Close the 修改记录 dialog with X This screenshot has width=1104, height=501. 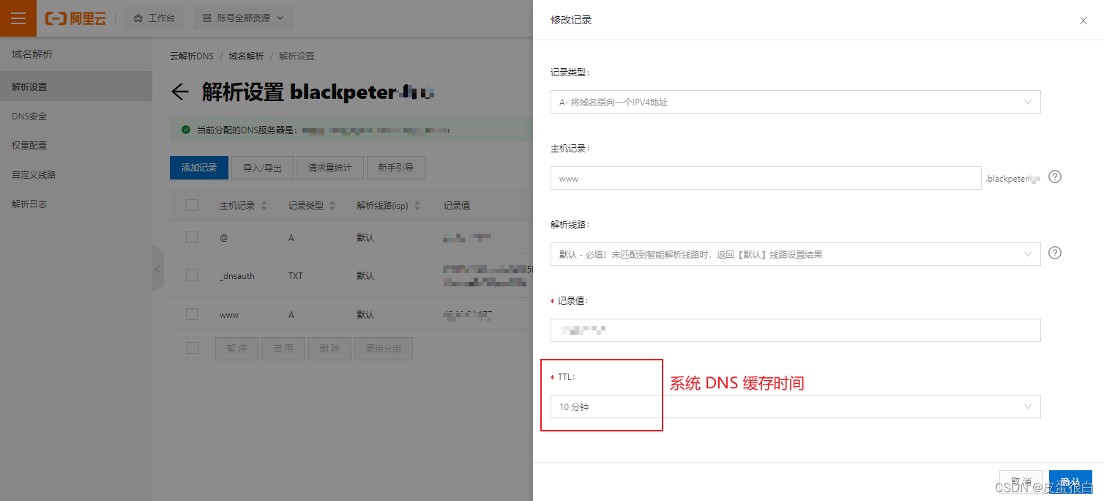[x=1083, y=21]
